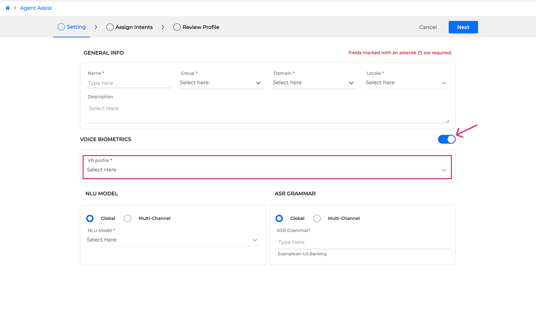The height and width of the screenshot is (328, 536).
Task: Click the home icon in breadcrumb
Action: pyautogui.click(x=8, y=8)
